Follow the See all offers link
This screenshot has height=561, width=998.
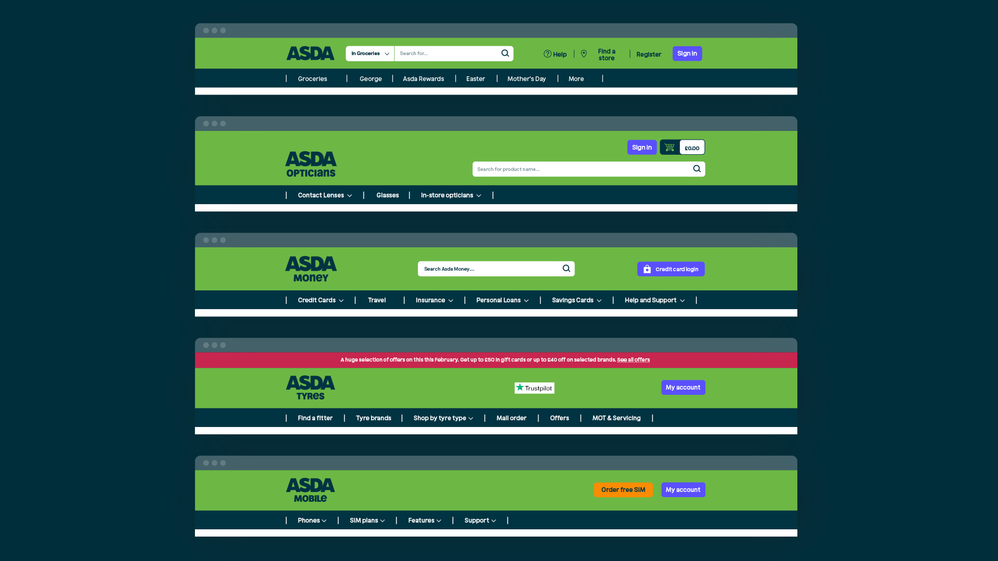coord(633,359)
